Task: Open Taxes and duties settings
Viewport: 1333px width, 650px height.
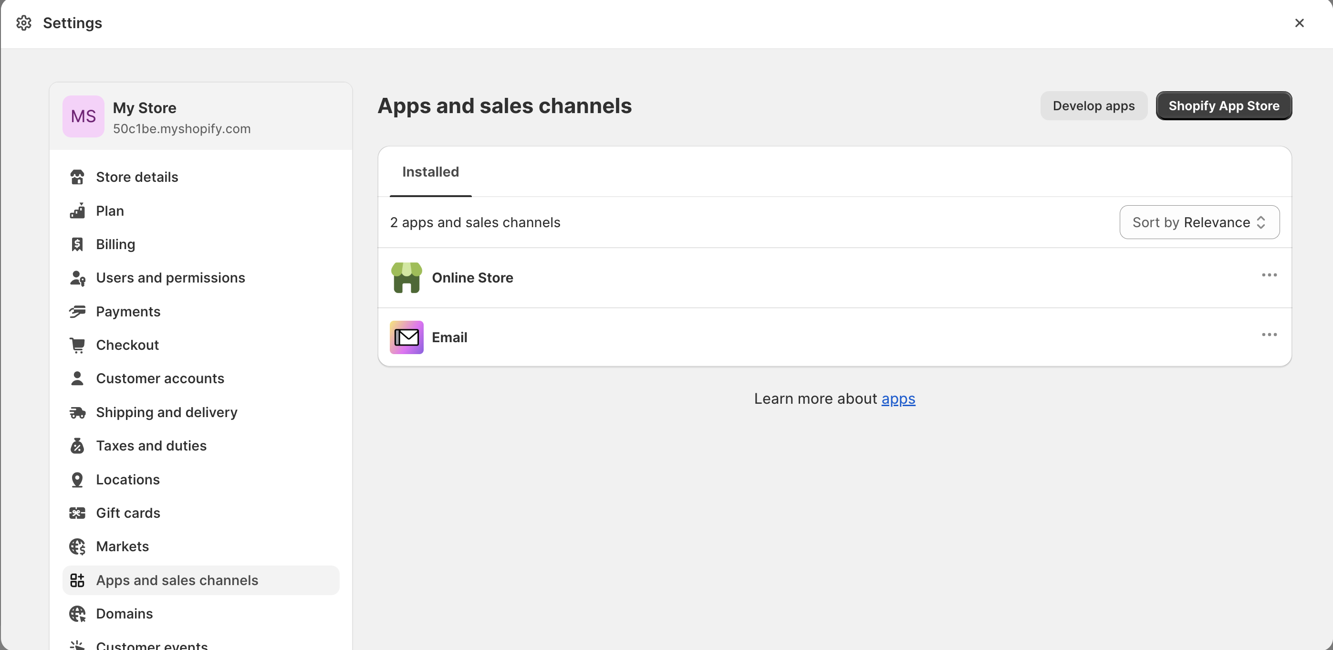Action: click(x=201, y=446)
